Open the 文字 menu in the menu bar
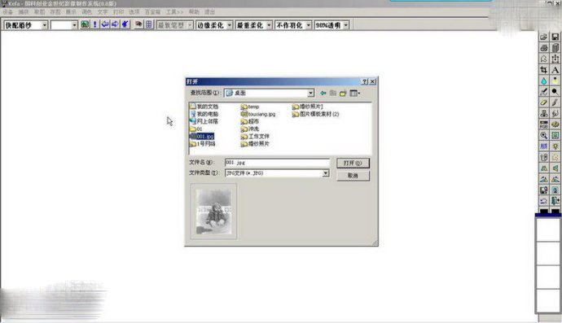562x323 pixels. (103, 12)
